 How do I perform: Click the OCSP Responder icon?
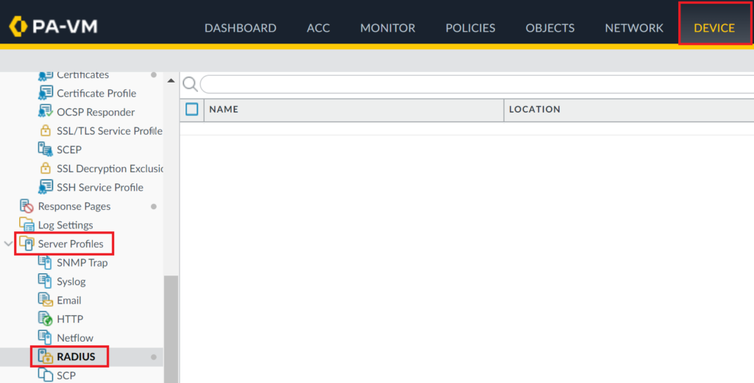tap(46, 112)
